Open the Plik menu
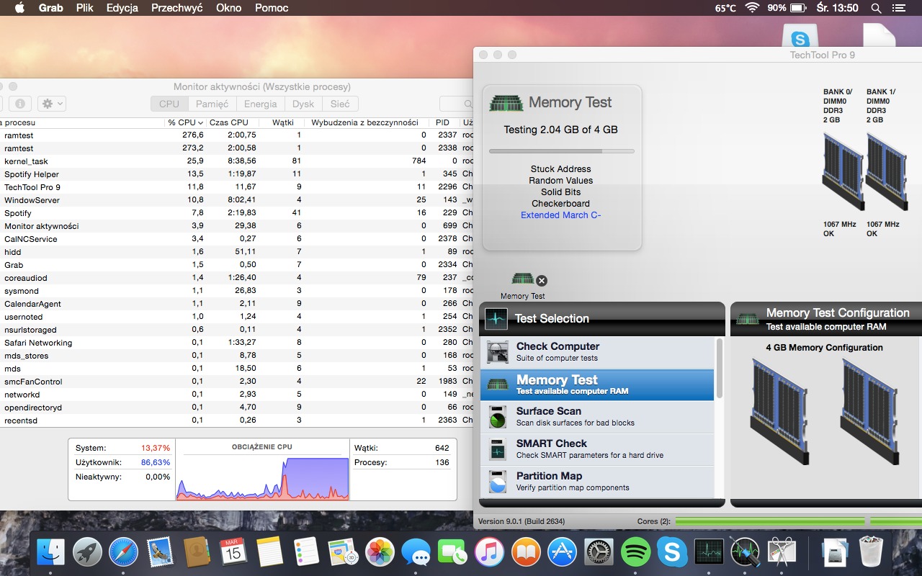The width and height of the screenshot is (922, 576). [x=84, y=8]
